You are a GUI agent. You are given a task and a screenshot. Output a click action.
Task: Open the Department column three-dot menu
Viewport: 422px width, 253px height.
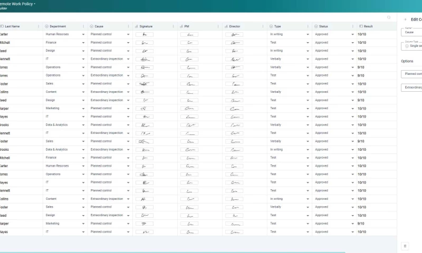83,26
